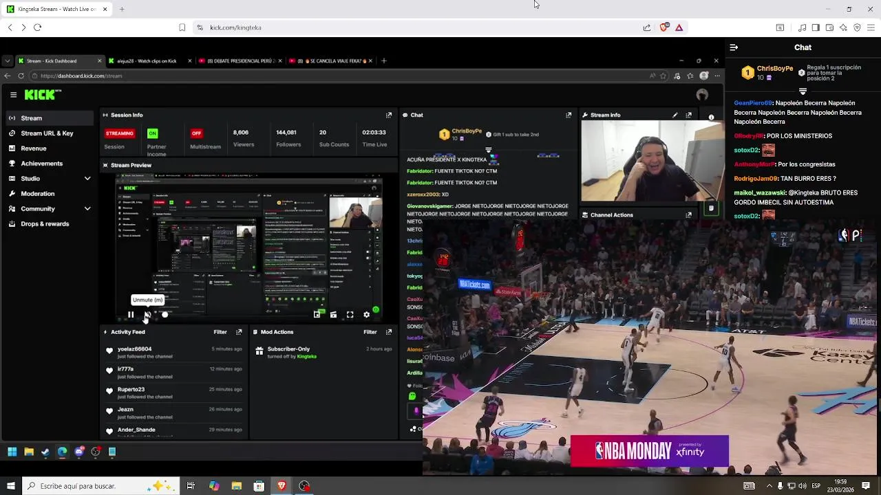Edit stream info with the pencil icon
Screen dimensions: 881x495
coord(675,115)
